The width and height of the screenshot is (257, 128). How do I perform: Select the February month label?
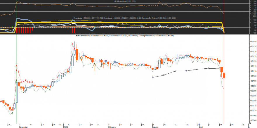112,127
